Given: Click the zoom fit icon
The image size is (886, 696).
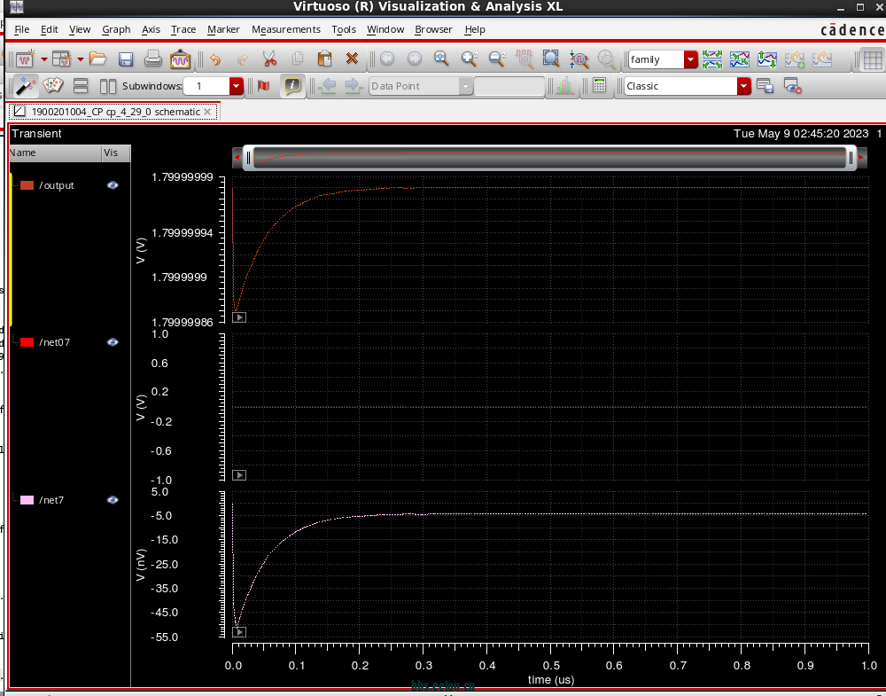Looking at the screenshot, I should [x=550, y=59].
